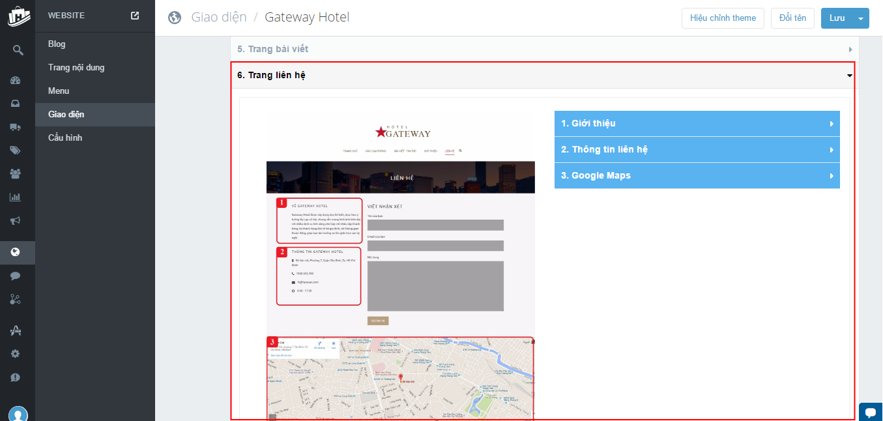Viewport: 883px width, 421px height.
Task: Open the Lưu button dropdown arrow
Action: [861, 18]
